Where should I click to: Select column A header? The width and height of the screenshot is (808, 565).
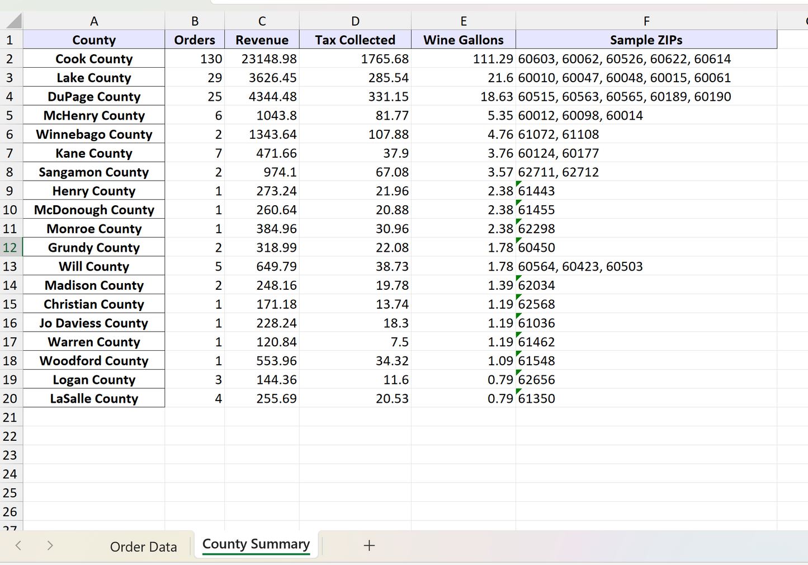click(x=94, y=21)
